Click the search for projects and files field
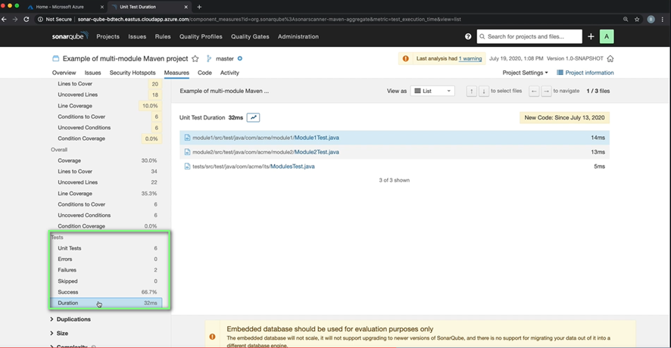Screen dimensions: 671x348 (529, 36)
